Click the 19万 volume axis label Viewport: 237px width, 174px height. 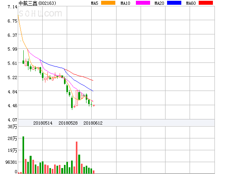click(x=12, y=150)
